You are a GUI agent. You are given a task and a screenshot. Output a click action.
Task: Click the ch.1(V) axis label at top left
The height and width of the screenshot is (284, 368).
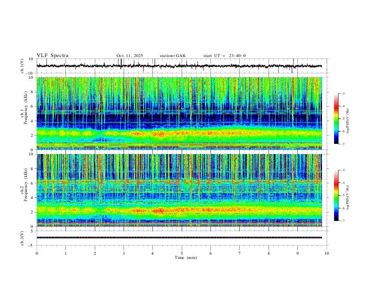tap(22, 66)
